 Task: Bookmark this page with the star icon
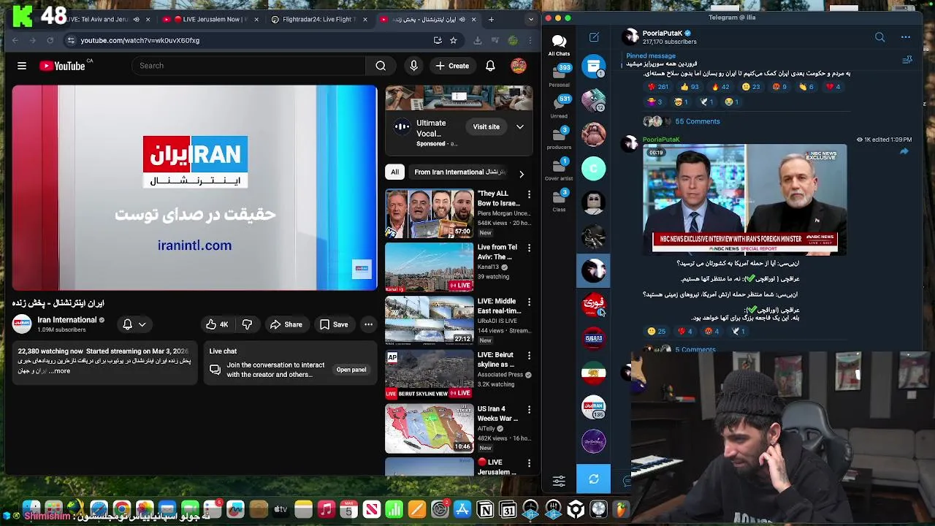click(453, 40)
